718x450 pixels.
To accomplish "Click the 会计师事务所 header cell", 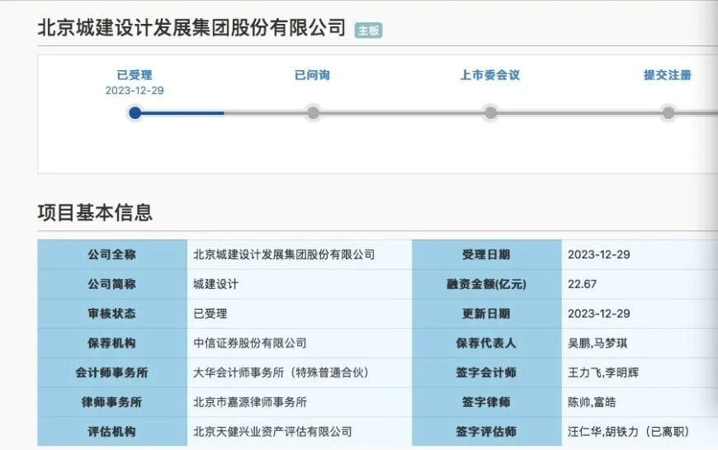I will pyautogui.click(x=112, y=372).
